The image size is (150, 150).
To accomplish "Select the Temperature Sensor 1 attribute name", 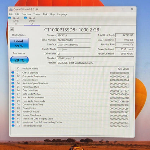I will click(x=33, y=126).
